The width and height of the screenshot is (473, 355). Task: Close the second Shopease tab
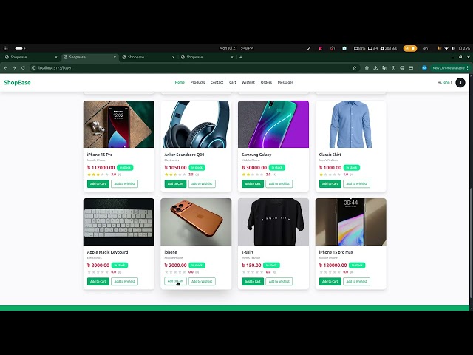[115, 57]
